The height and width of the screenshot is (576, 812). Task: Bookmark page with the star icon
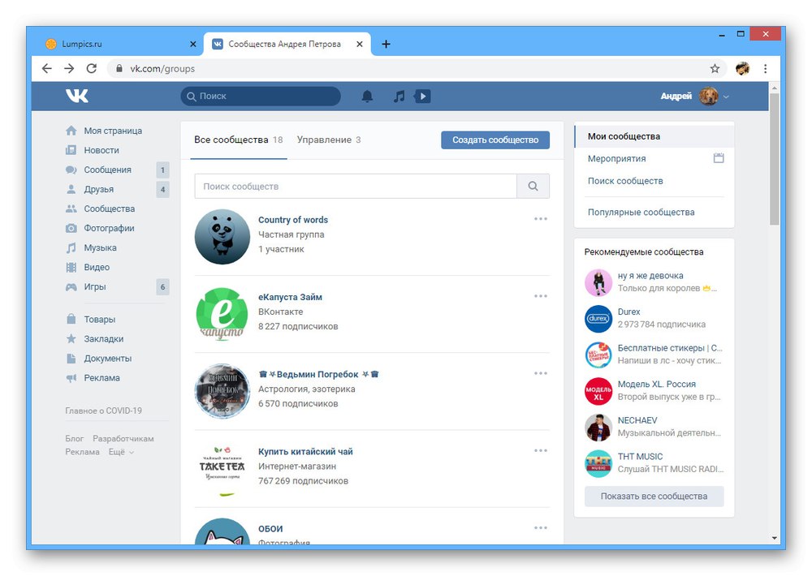coord(715,68)
